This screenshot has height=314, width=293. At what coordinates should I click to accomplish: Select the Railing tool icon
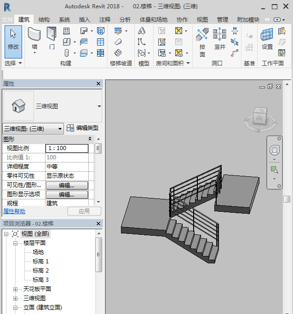[118, 31]
